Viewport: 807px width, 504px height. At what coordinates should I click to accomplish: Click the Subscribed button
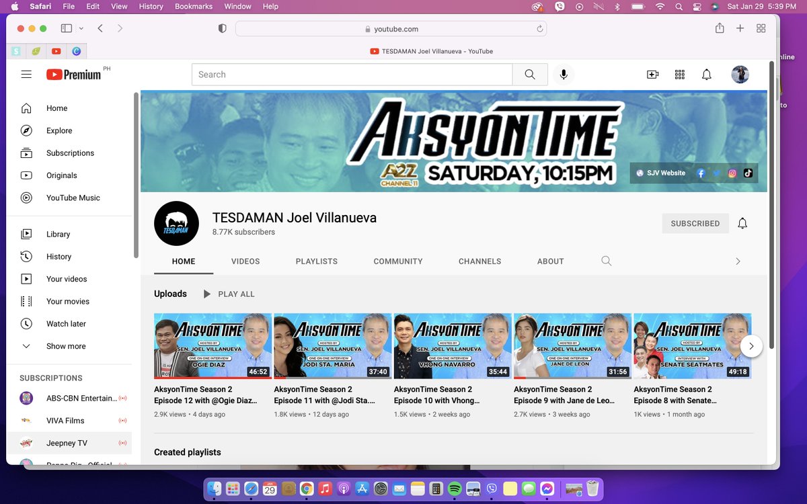(695, 223)
